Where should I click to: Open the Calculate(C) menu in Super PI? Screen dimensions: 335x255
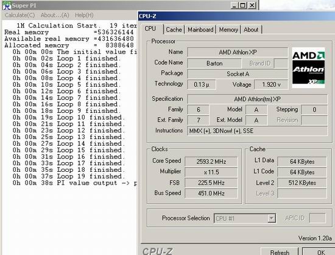pyautogui.click(x=19, y=15)
